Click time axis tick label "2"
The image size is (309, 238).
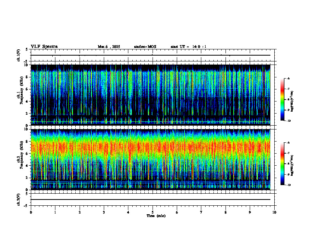[80, 212]
